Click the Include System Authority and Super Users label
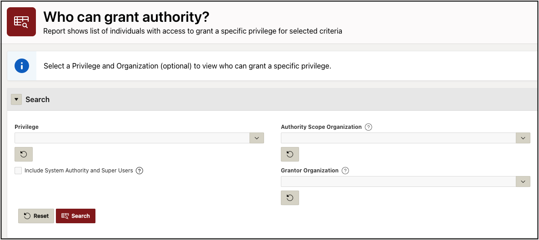 pyautogui.click(x=78, y=171)
